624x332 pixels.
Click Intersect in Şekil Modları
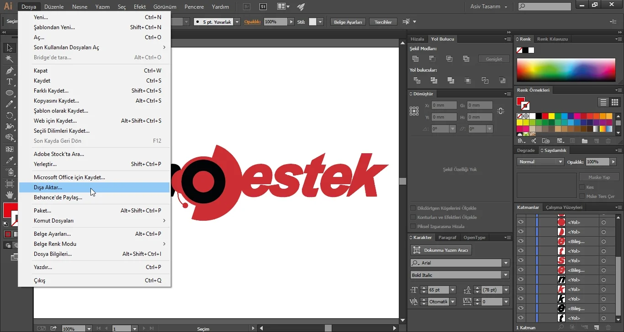click(x=449, y=58)
